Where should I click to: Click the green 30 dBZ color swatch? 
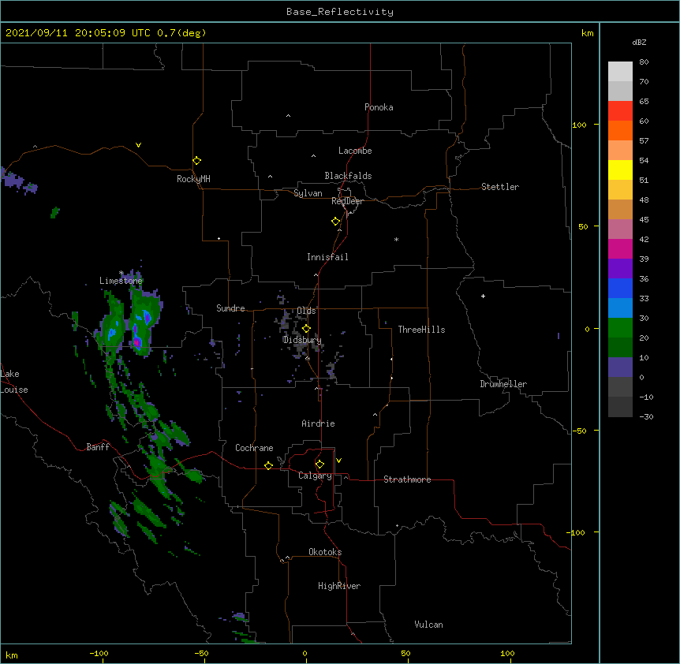tap(620, 328)
